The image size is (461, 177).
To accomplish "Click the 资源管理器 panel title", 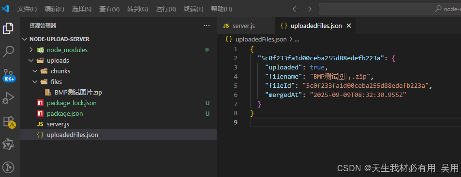I will pos(43,26).
